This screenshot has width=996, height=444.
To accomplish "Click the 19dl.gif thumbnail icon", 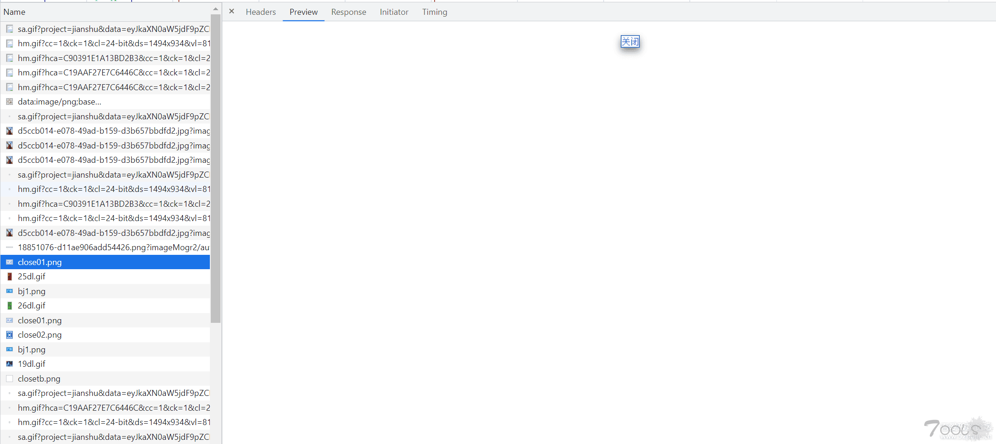I will pyautogui.click(x=9, y=364).
